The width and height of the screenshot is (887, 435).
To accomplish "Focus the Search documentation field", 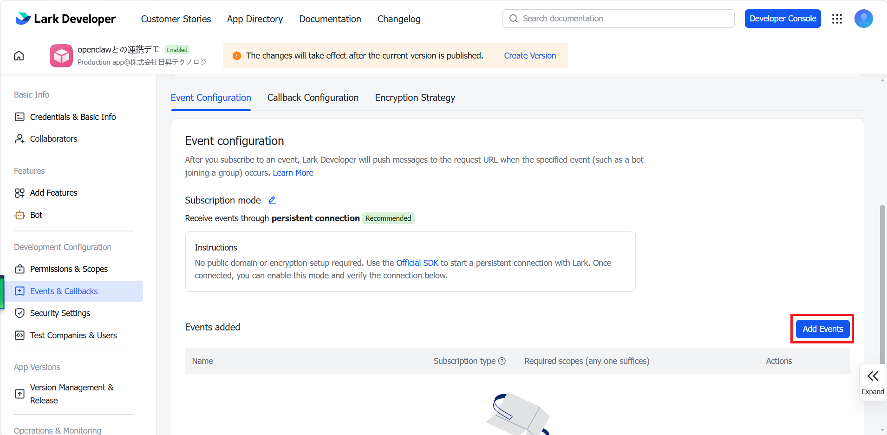I will point(618,19).
